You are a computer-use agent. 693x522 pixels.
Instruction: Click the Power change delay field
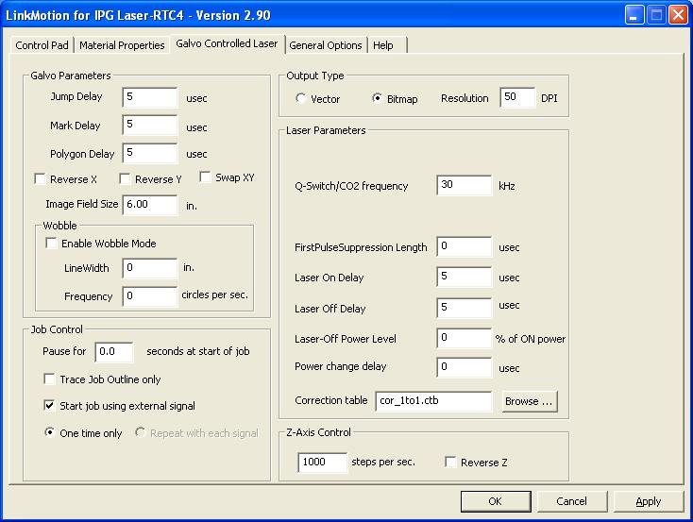click(465, 367)
